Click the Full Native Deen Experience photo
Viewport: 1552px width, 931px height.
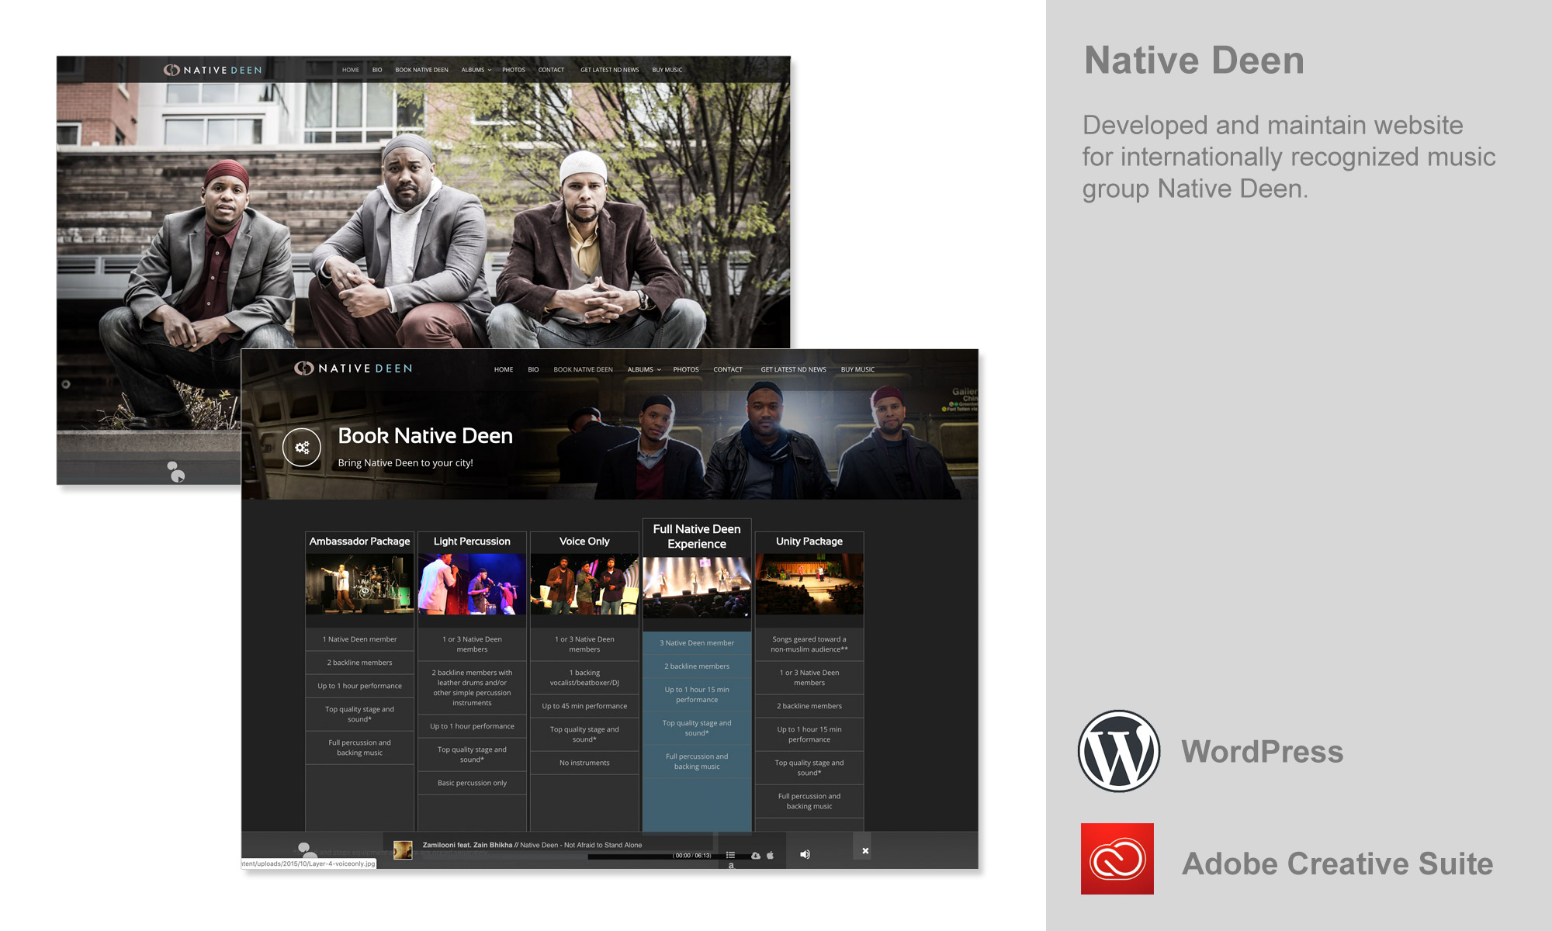coord(697,587)
